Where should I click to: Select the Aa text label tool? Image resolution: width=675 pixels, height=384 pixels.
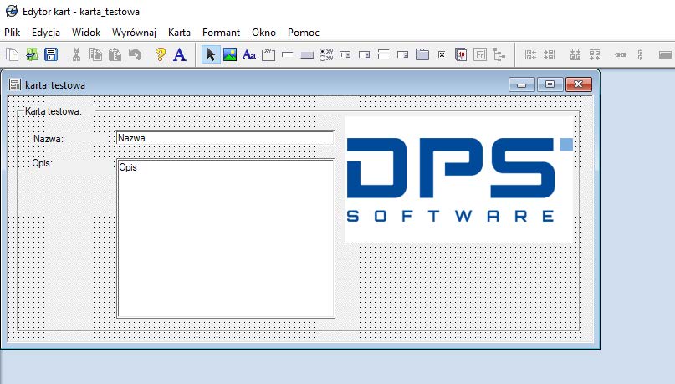249,54
